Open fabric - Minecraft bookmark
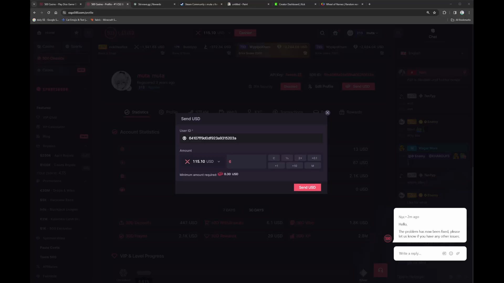The image size is (504, 283). [x=103, y=20]
